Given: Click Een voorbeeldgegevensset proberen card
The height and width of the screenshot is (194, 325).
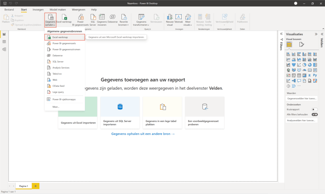Looking at the screenshot, I should (x=205, y=113).
